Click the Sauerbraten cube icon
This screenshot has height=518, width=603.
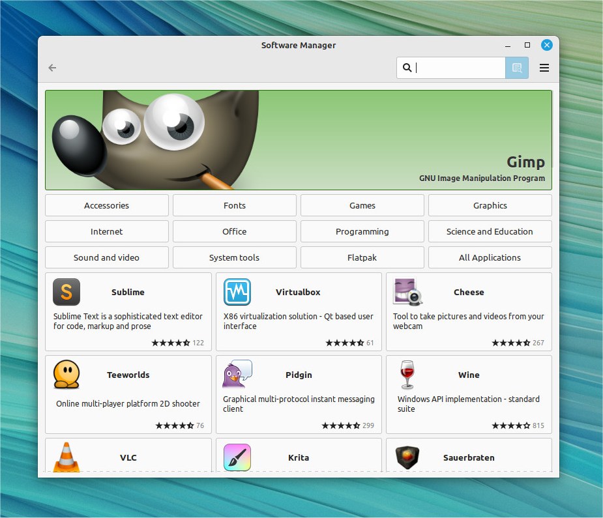(407, 457)
